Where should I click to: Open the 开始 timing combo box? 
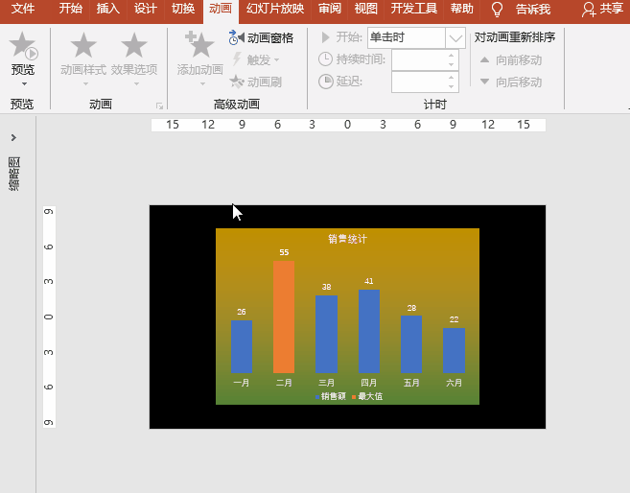(416, 37)
